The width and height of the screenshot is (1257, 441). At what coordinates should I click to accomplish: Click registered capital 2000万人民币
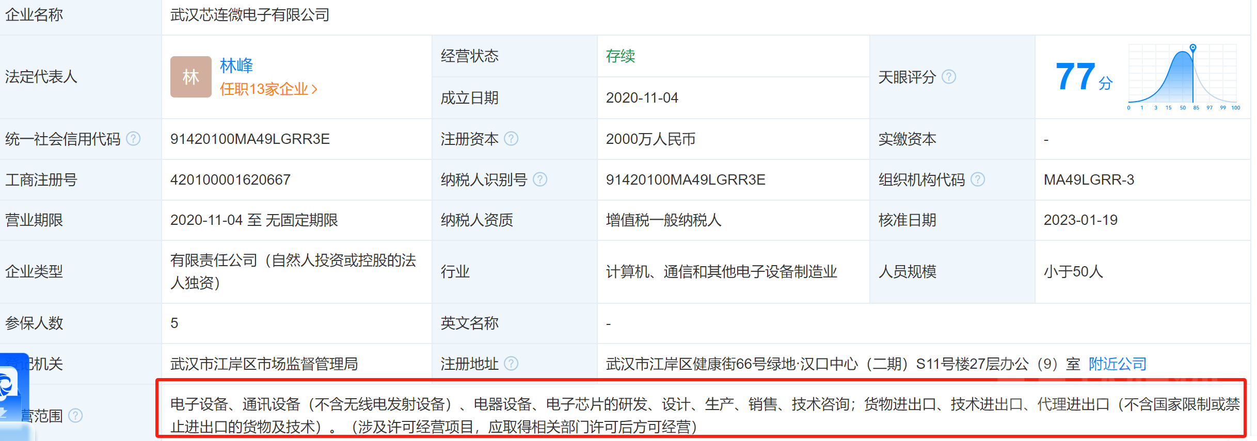(x=650, y=139)
